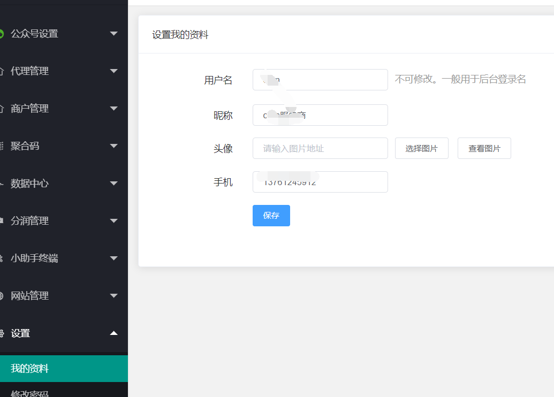Open the 代理管理 menu
This screenshot has width=554, height=397.
(x=64, y=71)
